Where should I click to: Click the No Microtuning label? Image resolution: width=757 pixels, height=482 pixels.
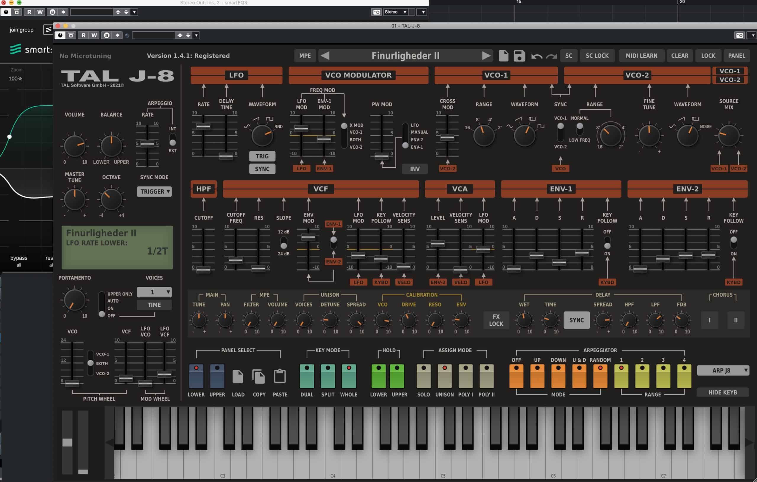tap(85, 56)
